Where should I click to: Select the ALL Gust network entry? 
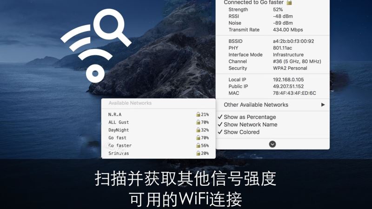(159, 122)
